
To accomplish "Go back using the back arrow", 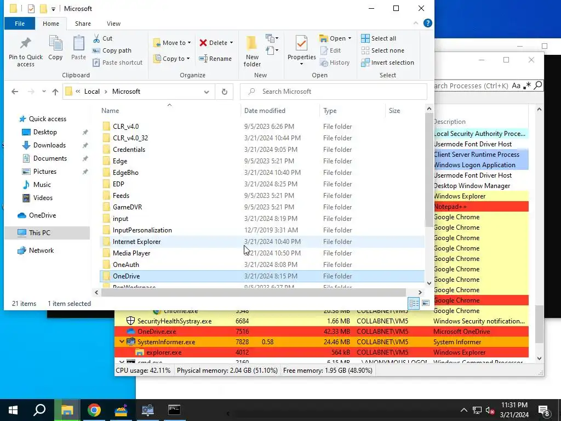I will coord(15,92).
